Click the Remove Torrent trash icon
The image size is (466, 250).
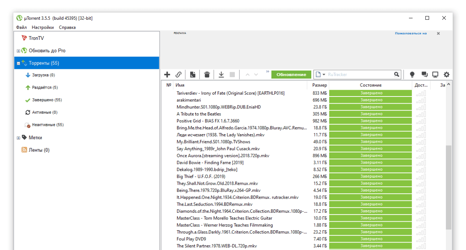coord(207,75)
